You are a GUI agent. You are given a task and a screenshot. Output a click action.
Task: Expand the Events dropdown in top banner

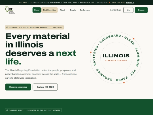click(130, 3)
